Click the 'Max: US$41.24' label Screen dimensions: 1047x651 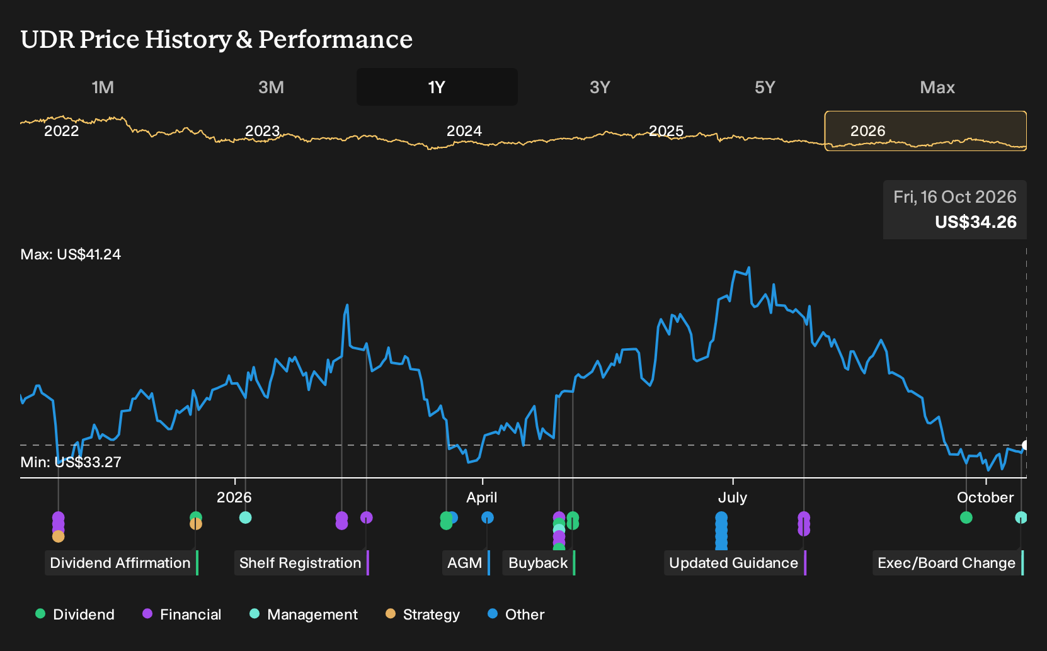(x=71, y=254)
